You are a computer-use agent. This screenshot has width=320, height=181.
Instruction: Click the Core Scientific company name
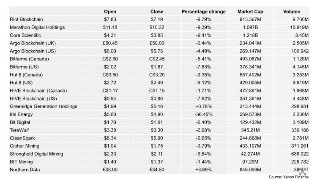point(25,35)
